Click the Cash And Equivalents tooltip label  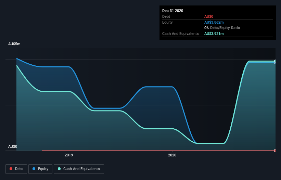[x=180, y=34]
